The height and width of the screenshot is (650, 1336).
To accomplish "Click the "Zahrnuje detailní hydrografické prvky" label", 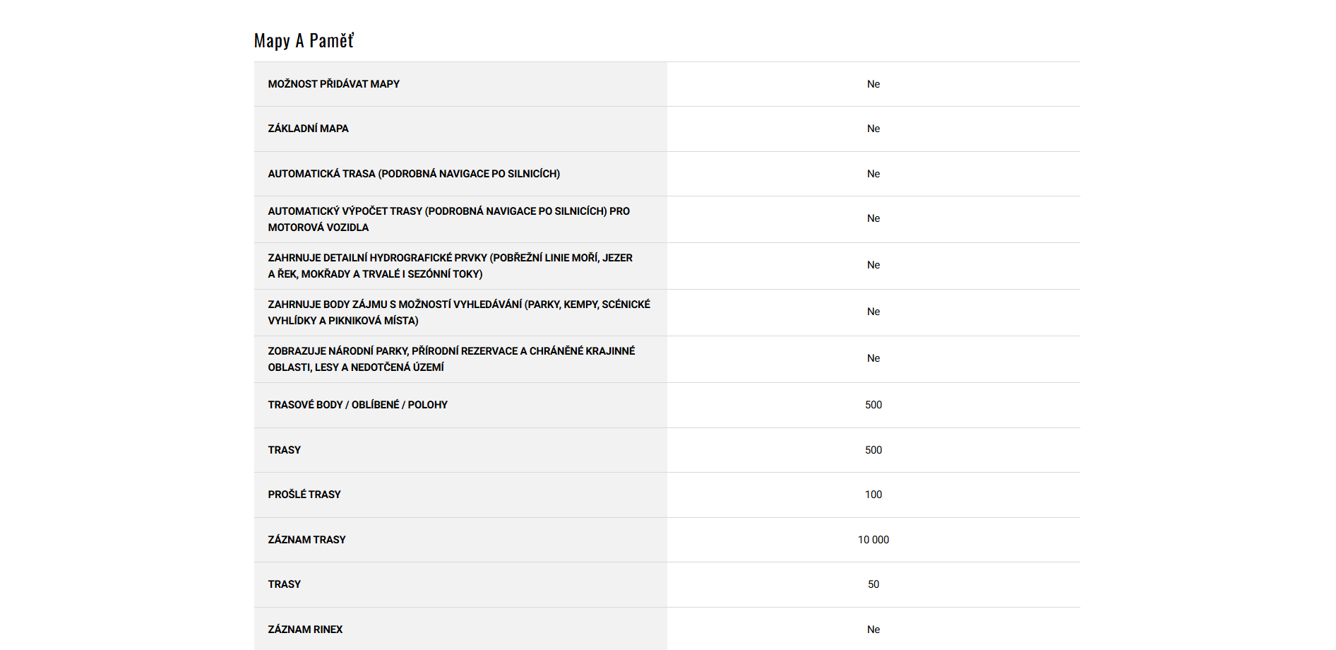I will 450,266.
